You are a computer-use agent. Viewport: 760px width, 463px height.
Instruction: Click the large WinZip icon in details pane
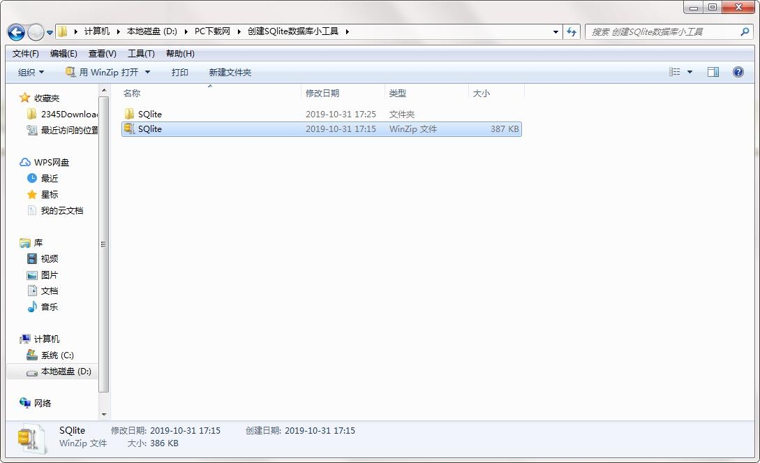point(32,439)
